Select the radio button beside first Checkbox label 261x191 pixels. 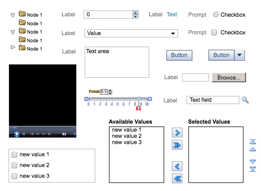click(x=216, y=15)
